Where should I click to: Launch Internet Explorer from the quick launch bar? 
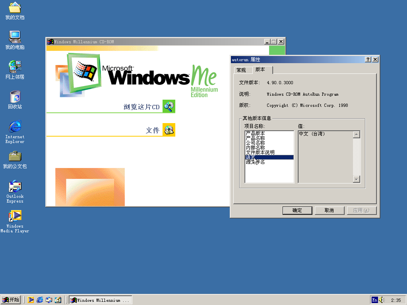pyautogui.click(x=40, y=300)
